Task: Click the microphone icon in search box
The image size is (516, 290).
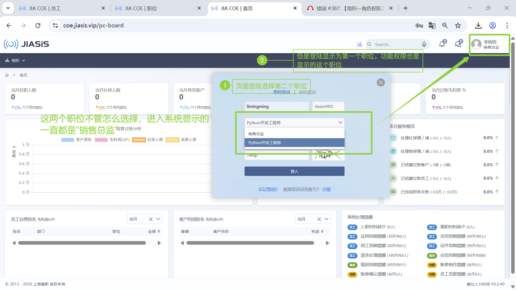Action: coord(424,44)
